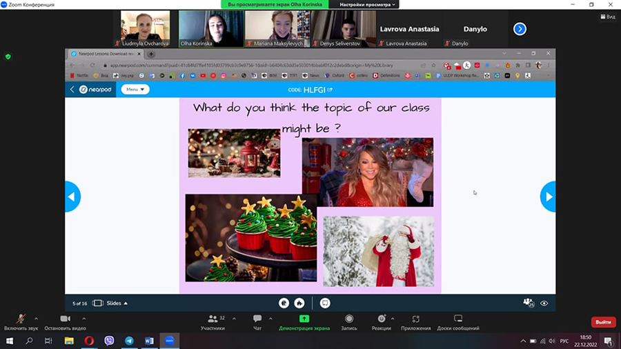621x349 pixels.
Task: Open Word from taskbar
Action: pyautogui.click(x=149, y=341)
